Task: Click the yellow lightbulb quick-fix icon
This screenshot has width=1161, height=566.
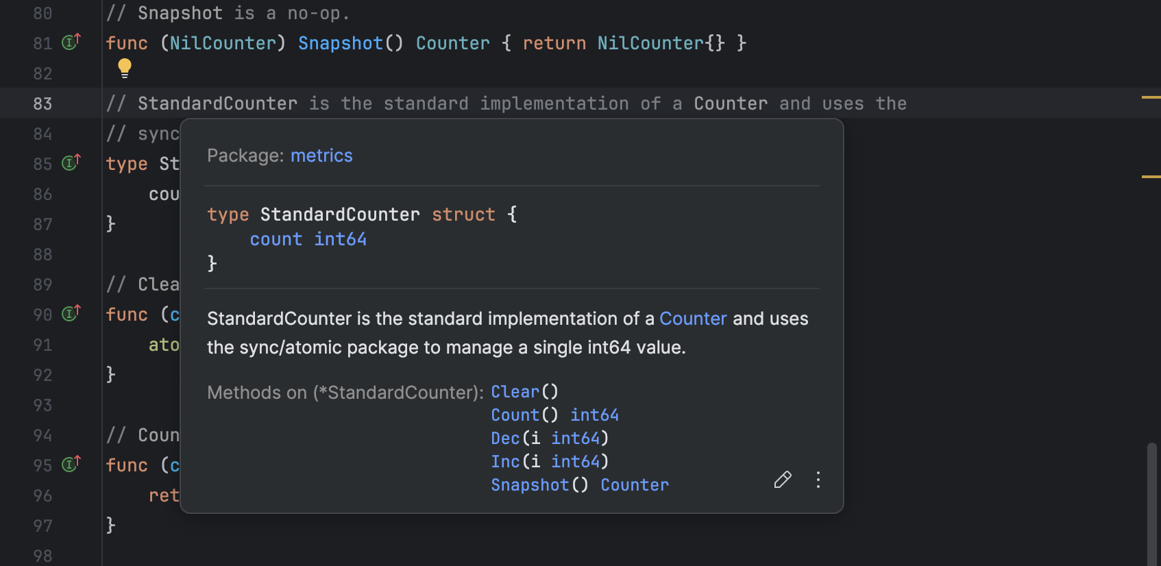Action: [x=124, y=68]
